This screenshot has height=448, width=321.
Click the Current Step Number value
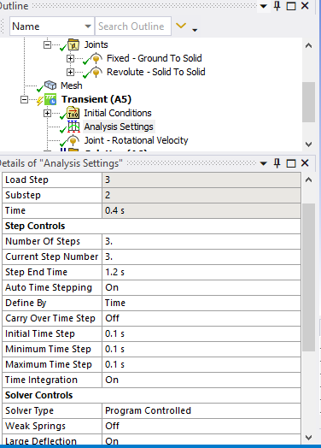pos(201,256)
